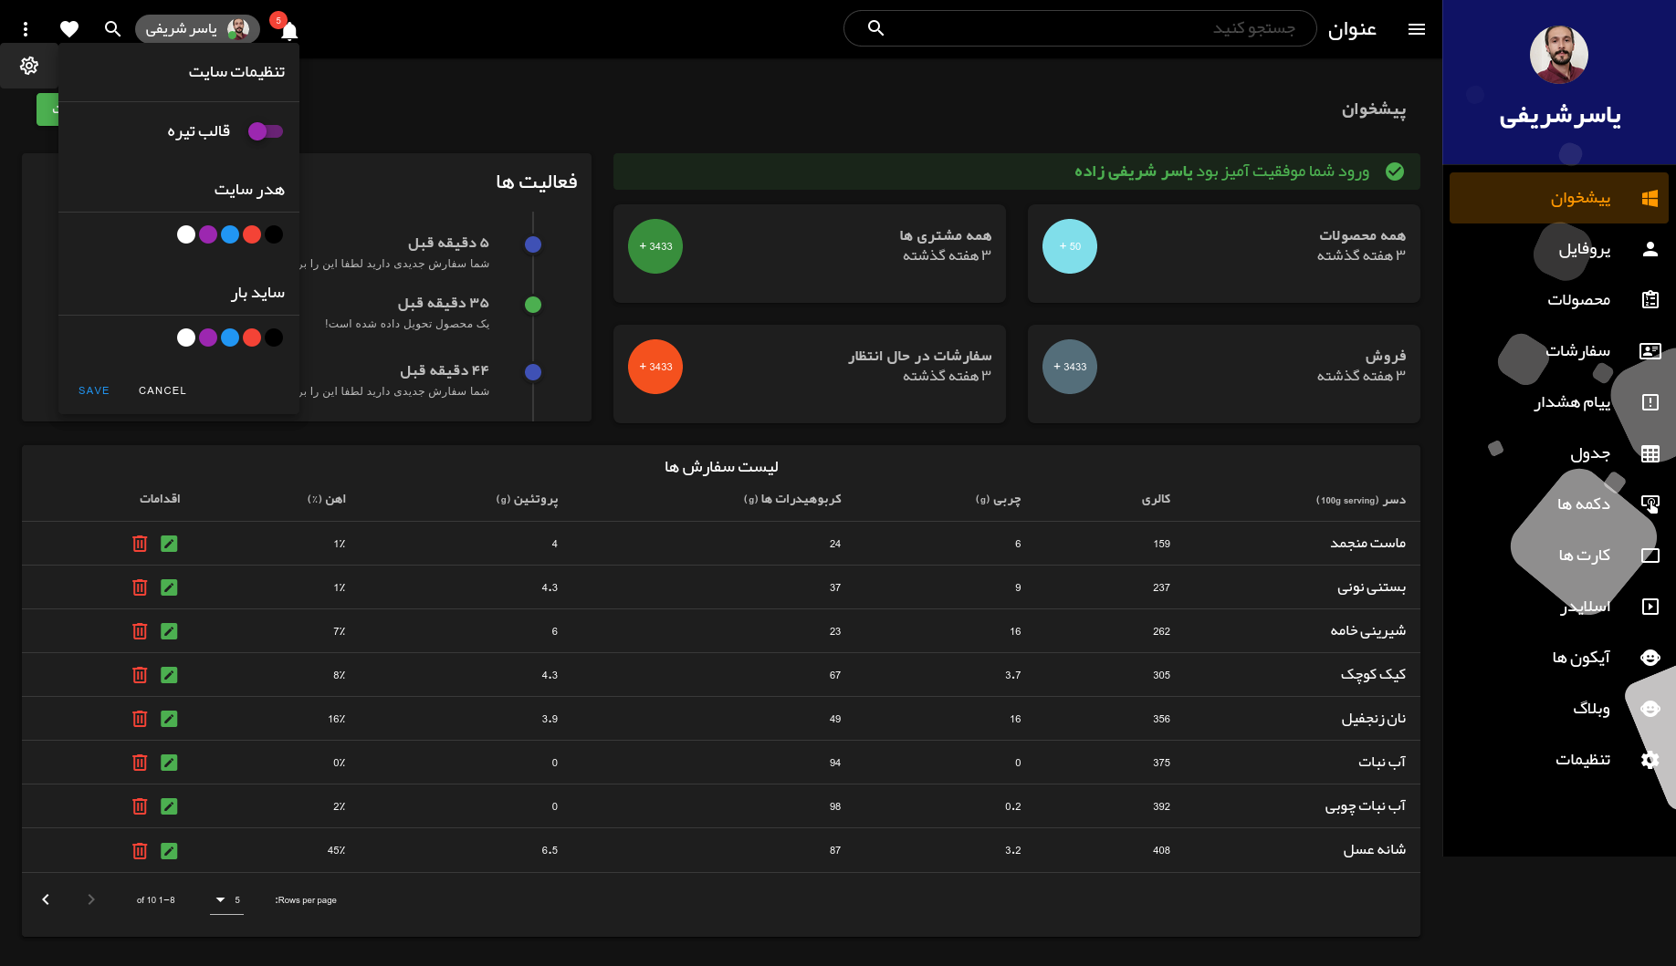Open the پروفایل profile icon
Image resolution: width=1676 pixels, height=966 pixels.
(1650, 248)
